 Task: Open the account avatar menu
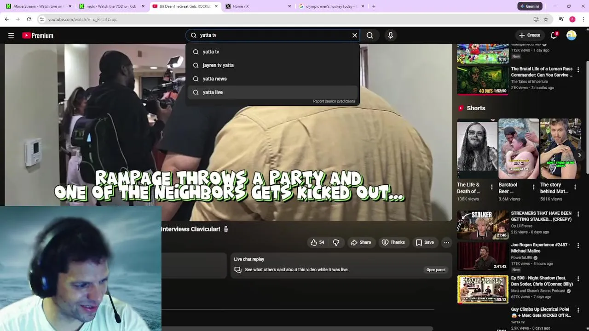coord(572,35)
